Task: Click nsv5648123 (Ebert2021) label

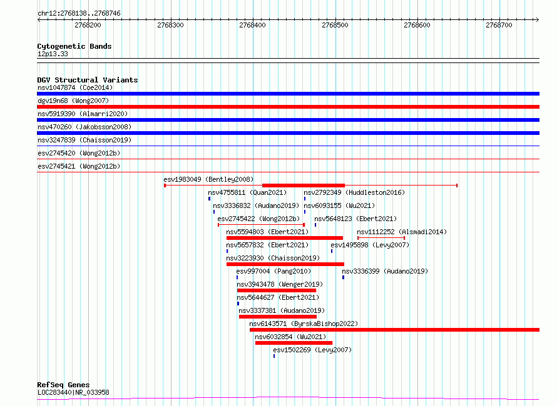Action: (355, 219)
